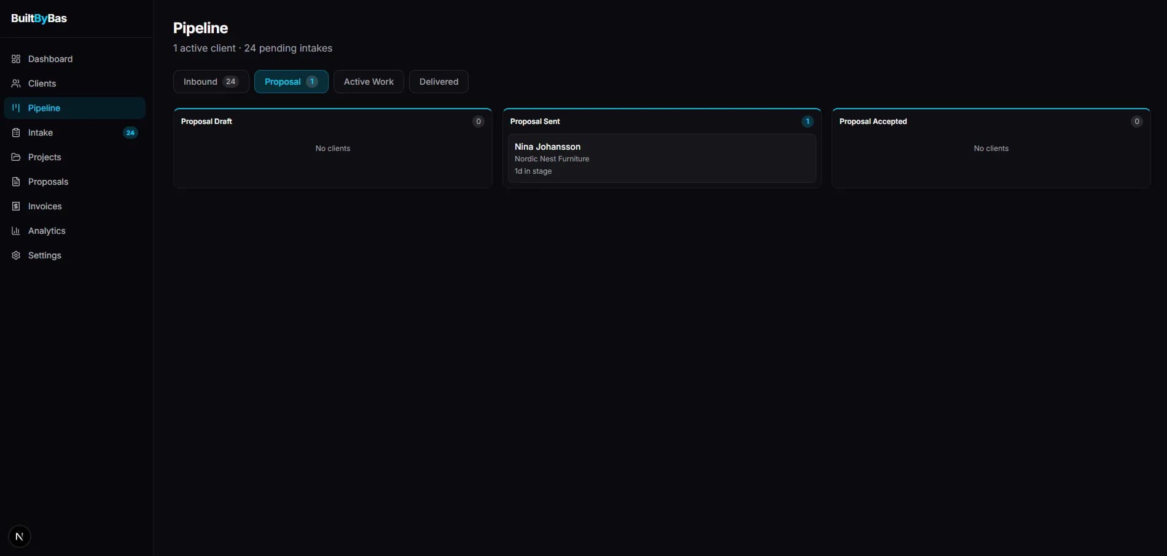
Task: Click the Dashboard grid icon in sidebar
Action: (16, 59)
